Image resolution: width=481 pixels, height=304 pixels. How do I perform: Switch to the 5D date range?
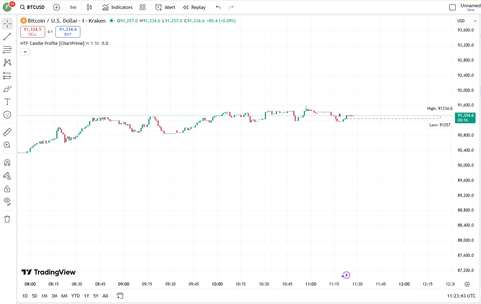pos(35,296)
